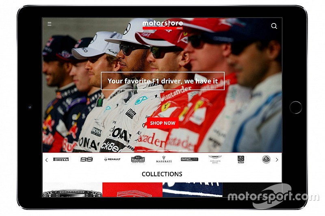
Task: Go to motorstore.com logo home
Action: click(163, 25)
